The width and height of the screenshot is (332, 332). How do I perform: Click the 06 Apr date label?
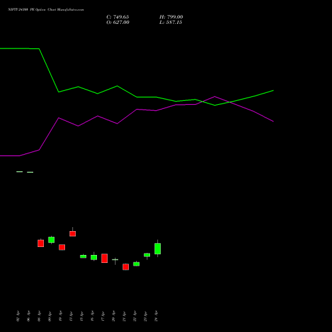pos(29,316)
